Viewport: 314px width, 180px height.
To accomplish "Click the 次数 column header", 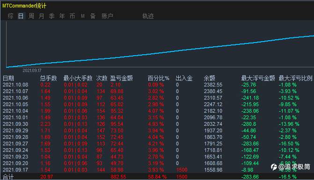I will click(102, 78).
